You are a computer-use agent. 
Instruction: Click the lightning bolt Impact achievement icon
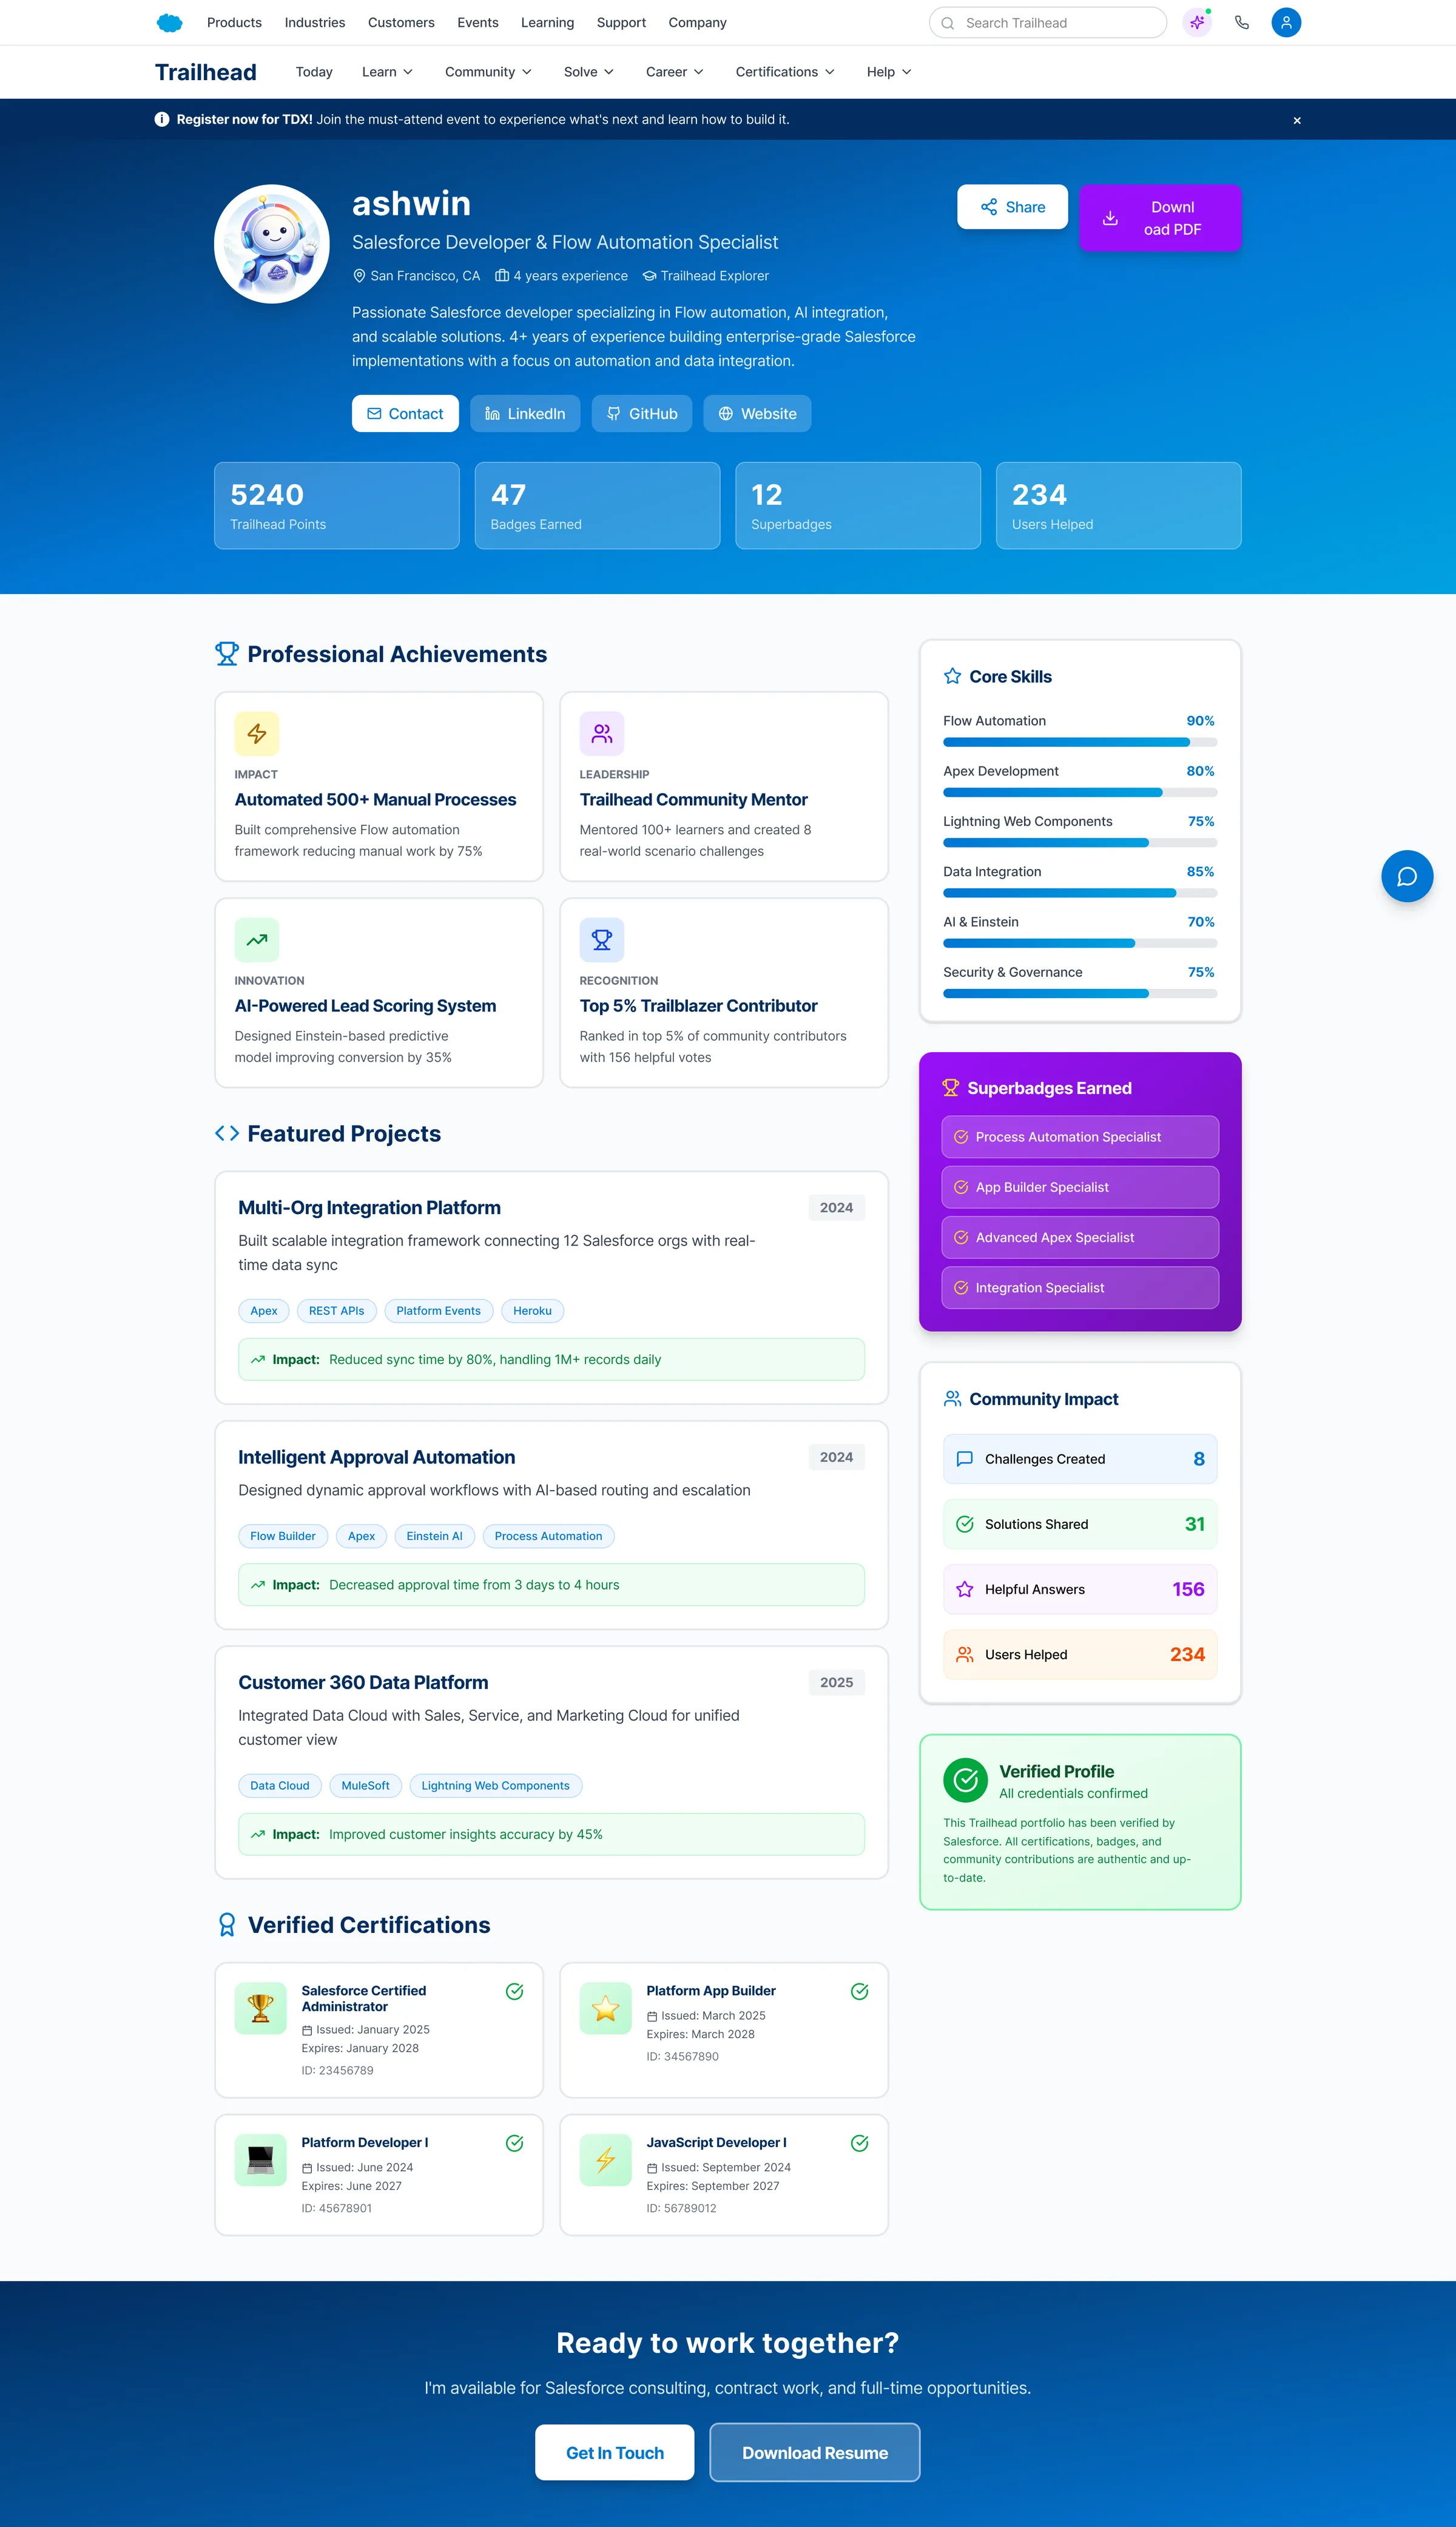point(257,734)
